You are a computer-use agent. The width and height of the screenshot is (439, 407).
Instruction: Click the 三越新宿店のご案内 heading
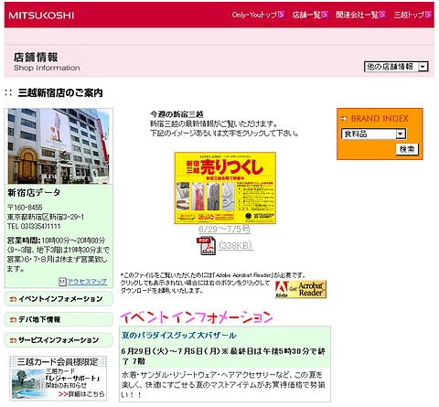[x=60, y=92]
